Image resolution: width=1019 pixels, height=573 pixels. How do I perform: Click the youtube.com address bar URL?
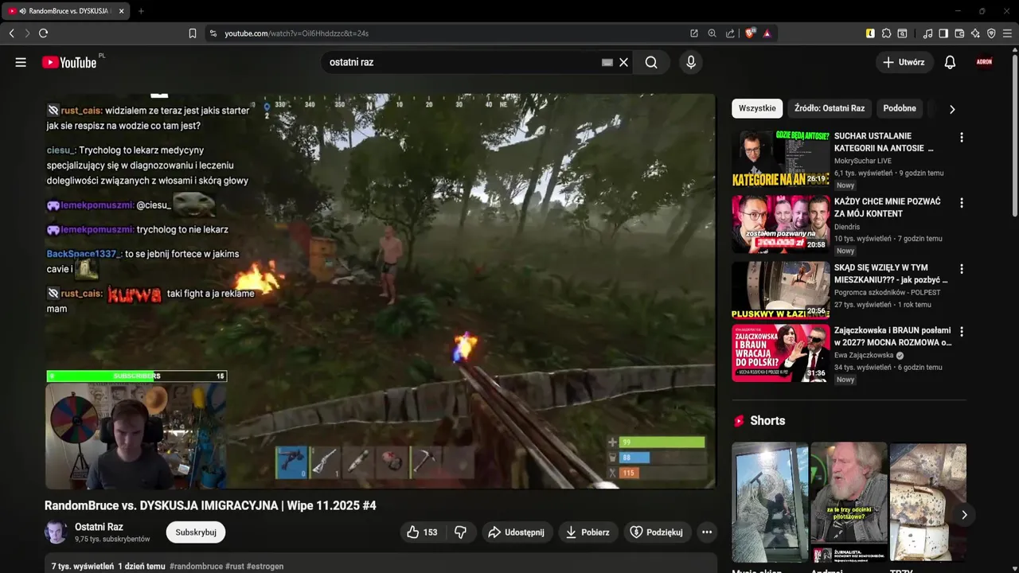click(x=296, y=33)
